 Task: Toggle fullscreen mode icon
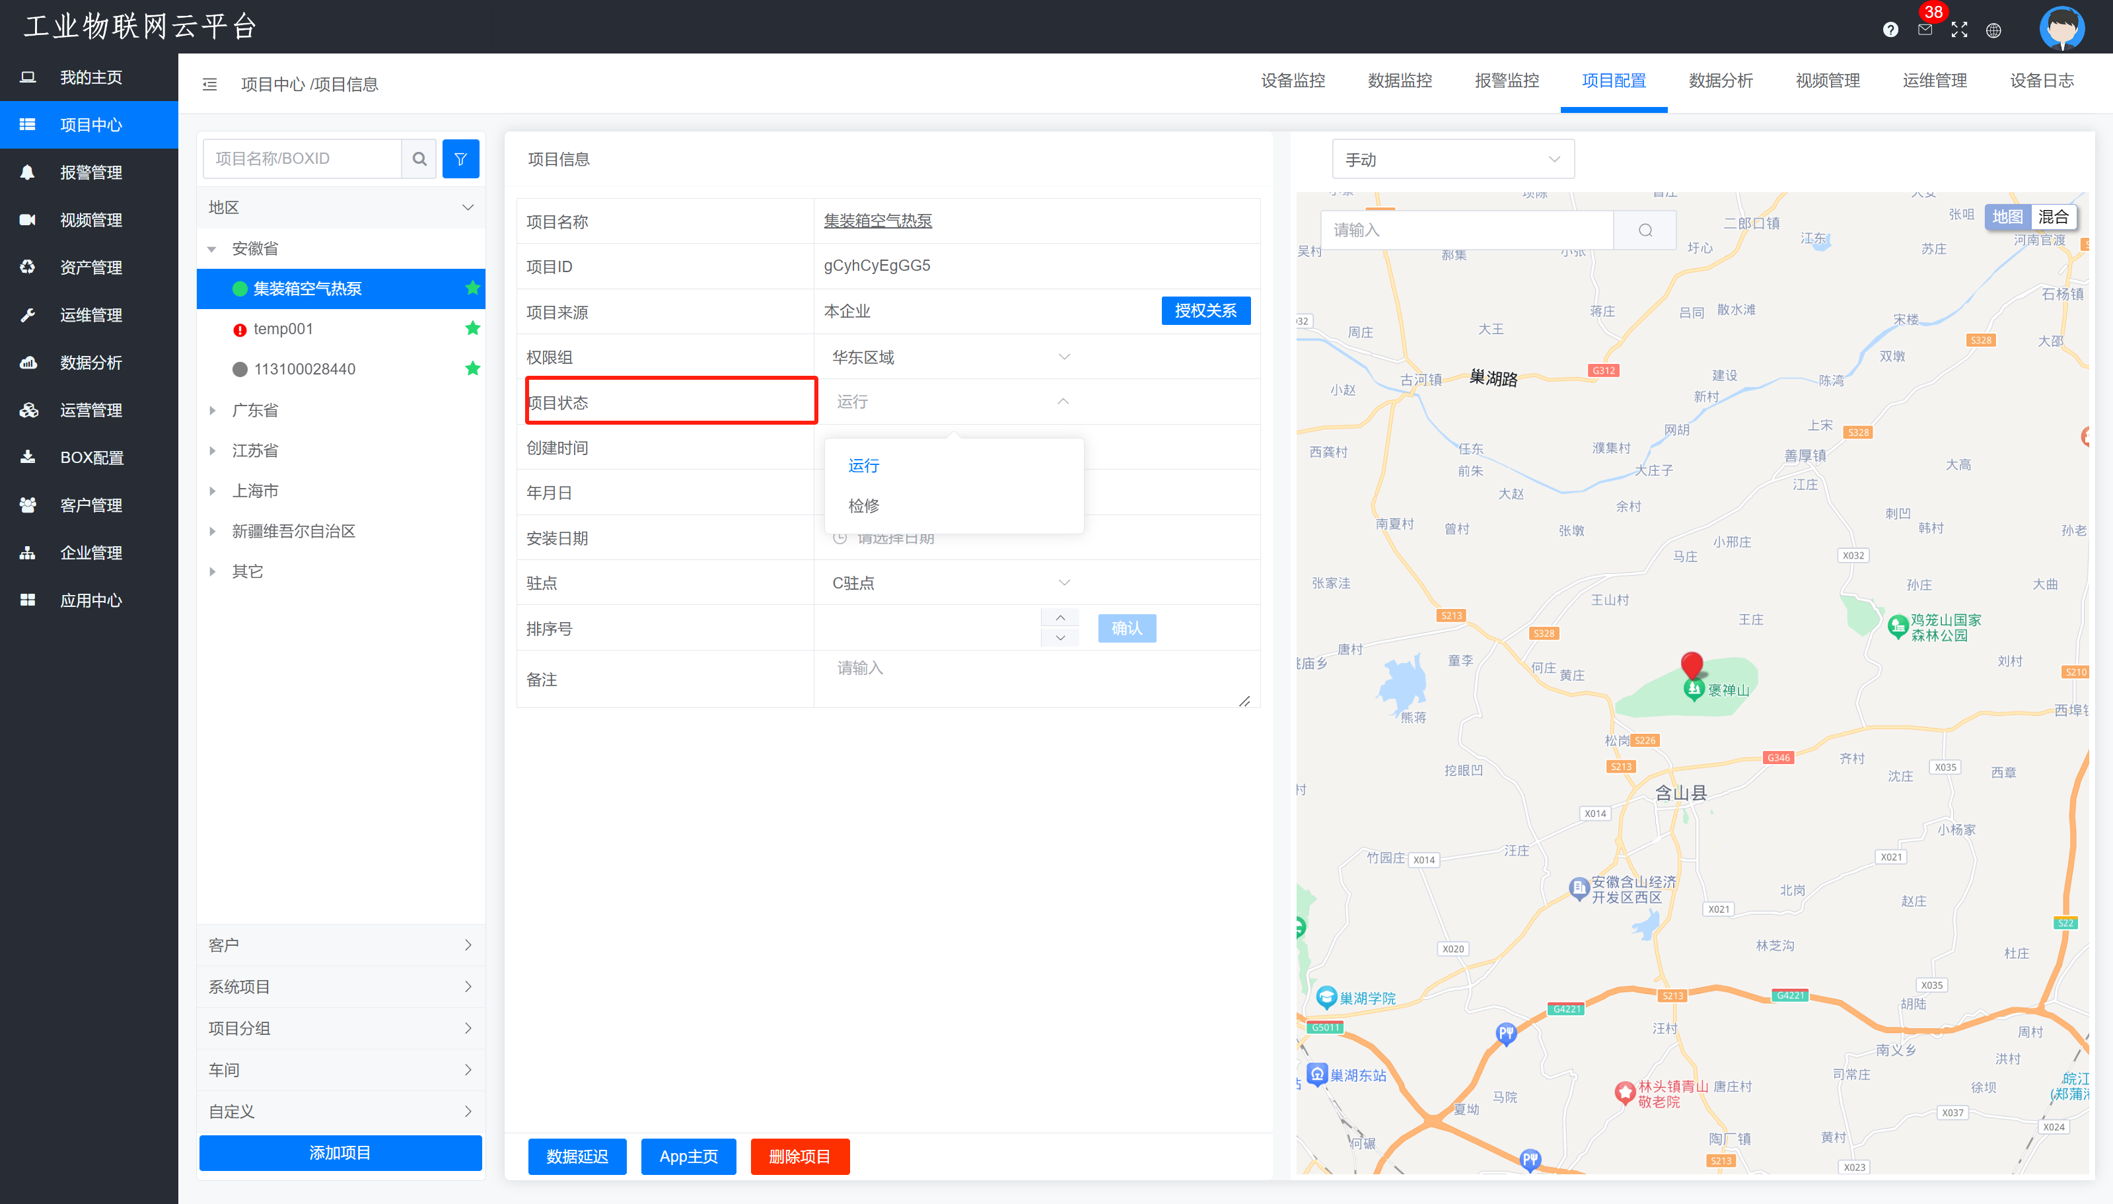(1959, 30)
